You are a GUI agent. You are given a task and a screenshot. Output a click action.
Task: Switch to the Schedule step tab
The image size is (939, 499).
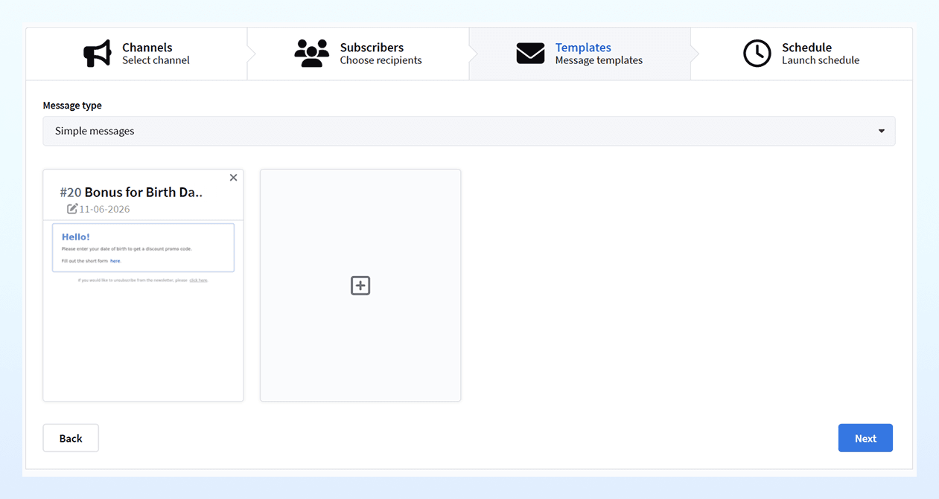(801, 54)
